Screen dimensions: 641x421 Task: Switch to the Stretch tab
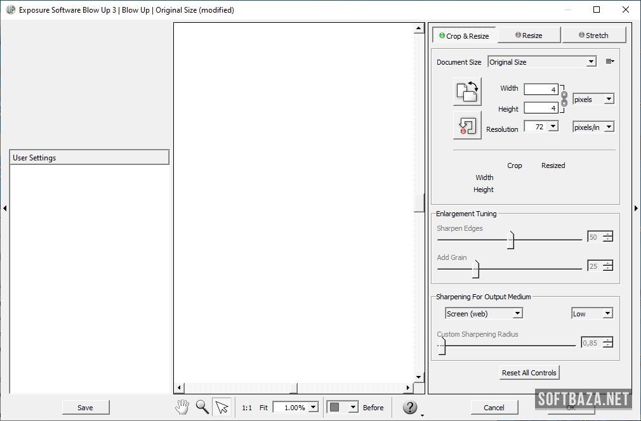(x=593, y=36)
